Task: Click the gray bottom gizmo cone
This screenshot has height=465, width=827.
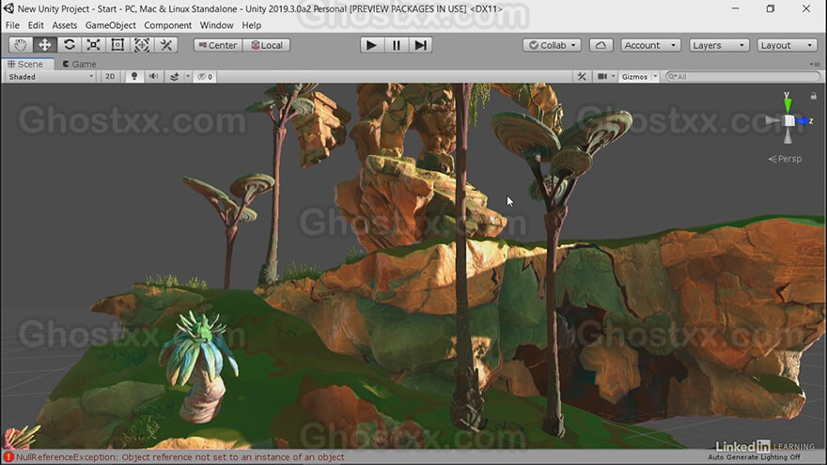Action: 788,136
